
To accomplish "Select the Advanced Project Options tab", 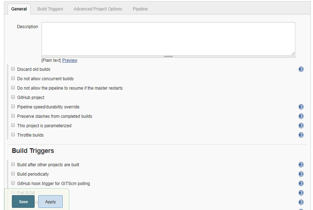I will point(98,9).
